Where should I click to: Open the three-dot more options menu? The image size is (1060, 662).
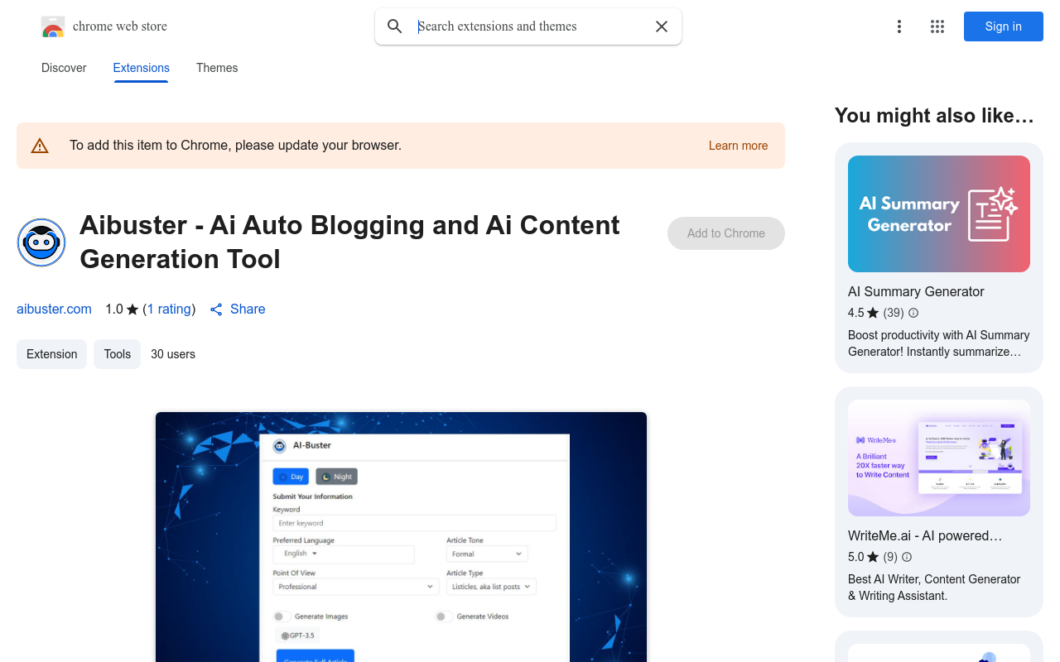899,26
